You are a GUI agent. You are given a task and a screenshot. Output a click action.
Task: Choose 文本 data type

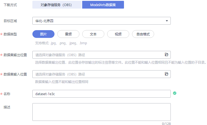coord(93,34)
